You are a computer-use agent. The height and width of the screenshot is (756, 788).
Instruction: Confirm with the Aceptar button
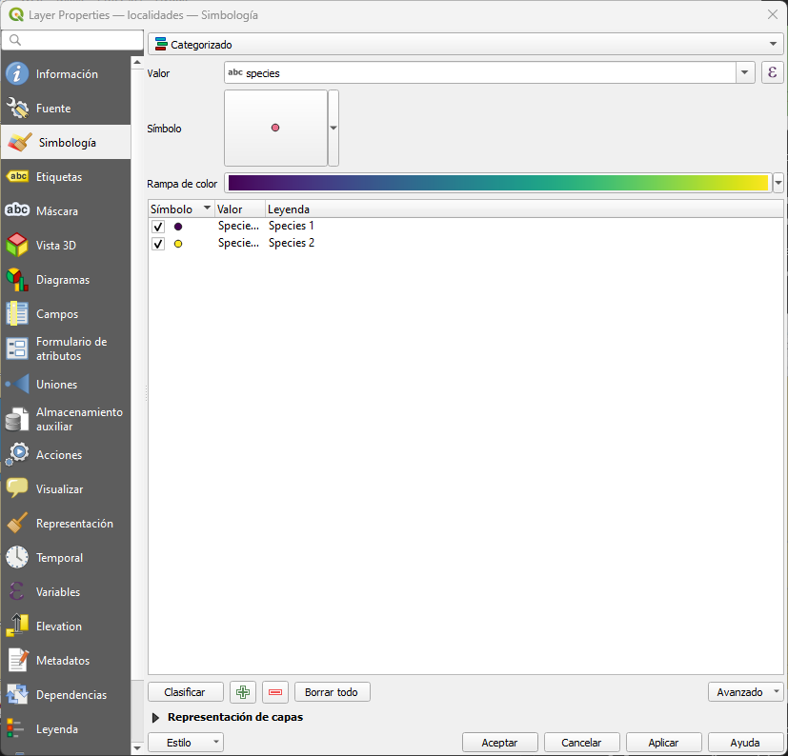(500, 743)
